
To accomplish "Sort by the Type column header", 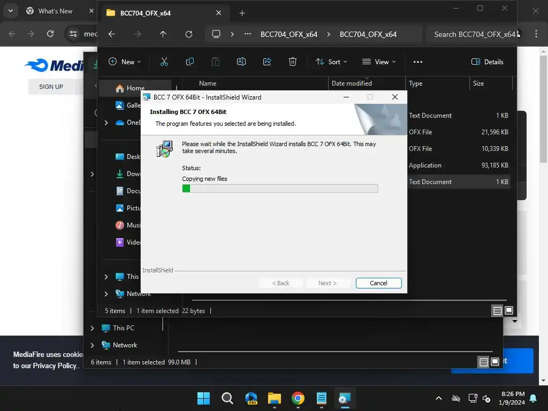I will pos(415,83).
